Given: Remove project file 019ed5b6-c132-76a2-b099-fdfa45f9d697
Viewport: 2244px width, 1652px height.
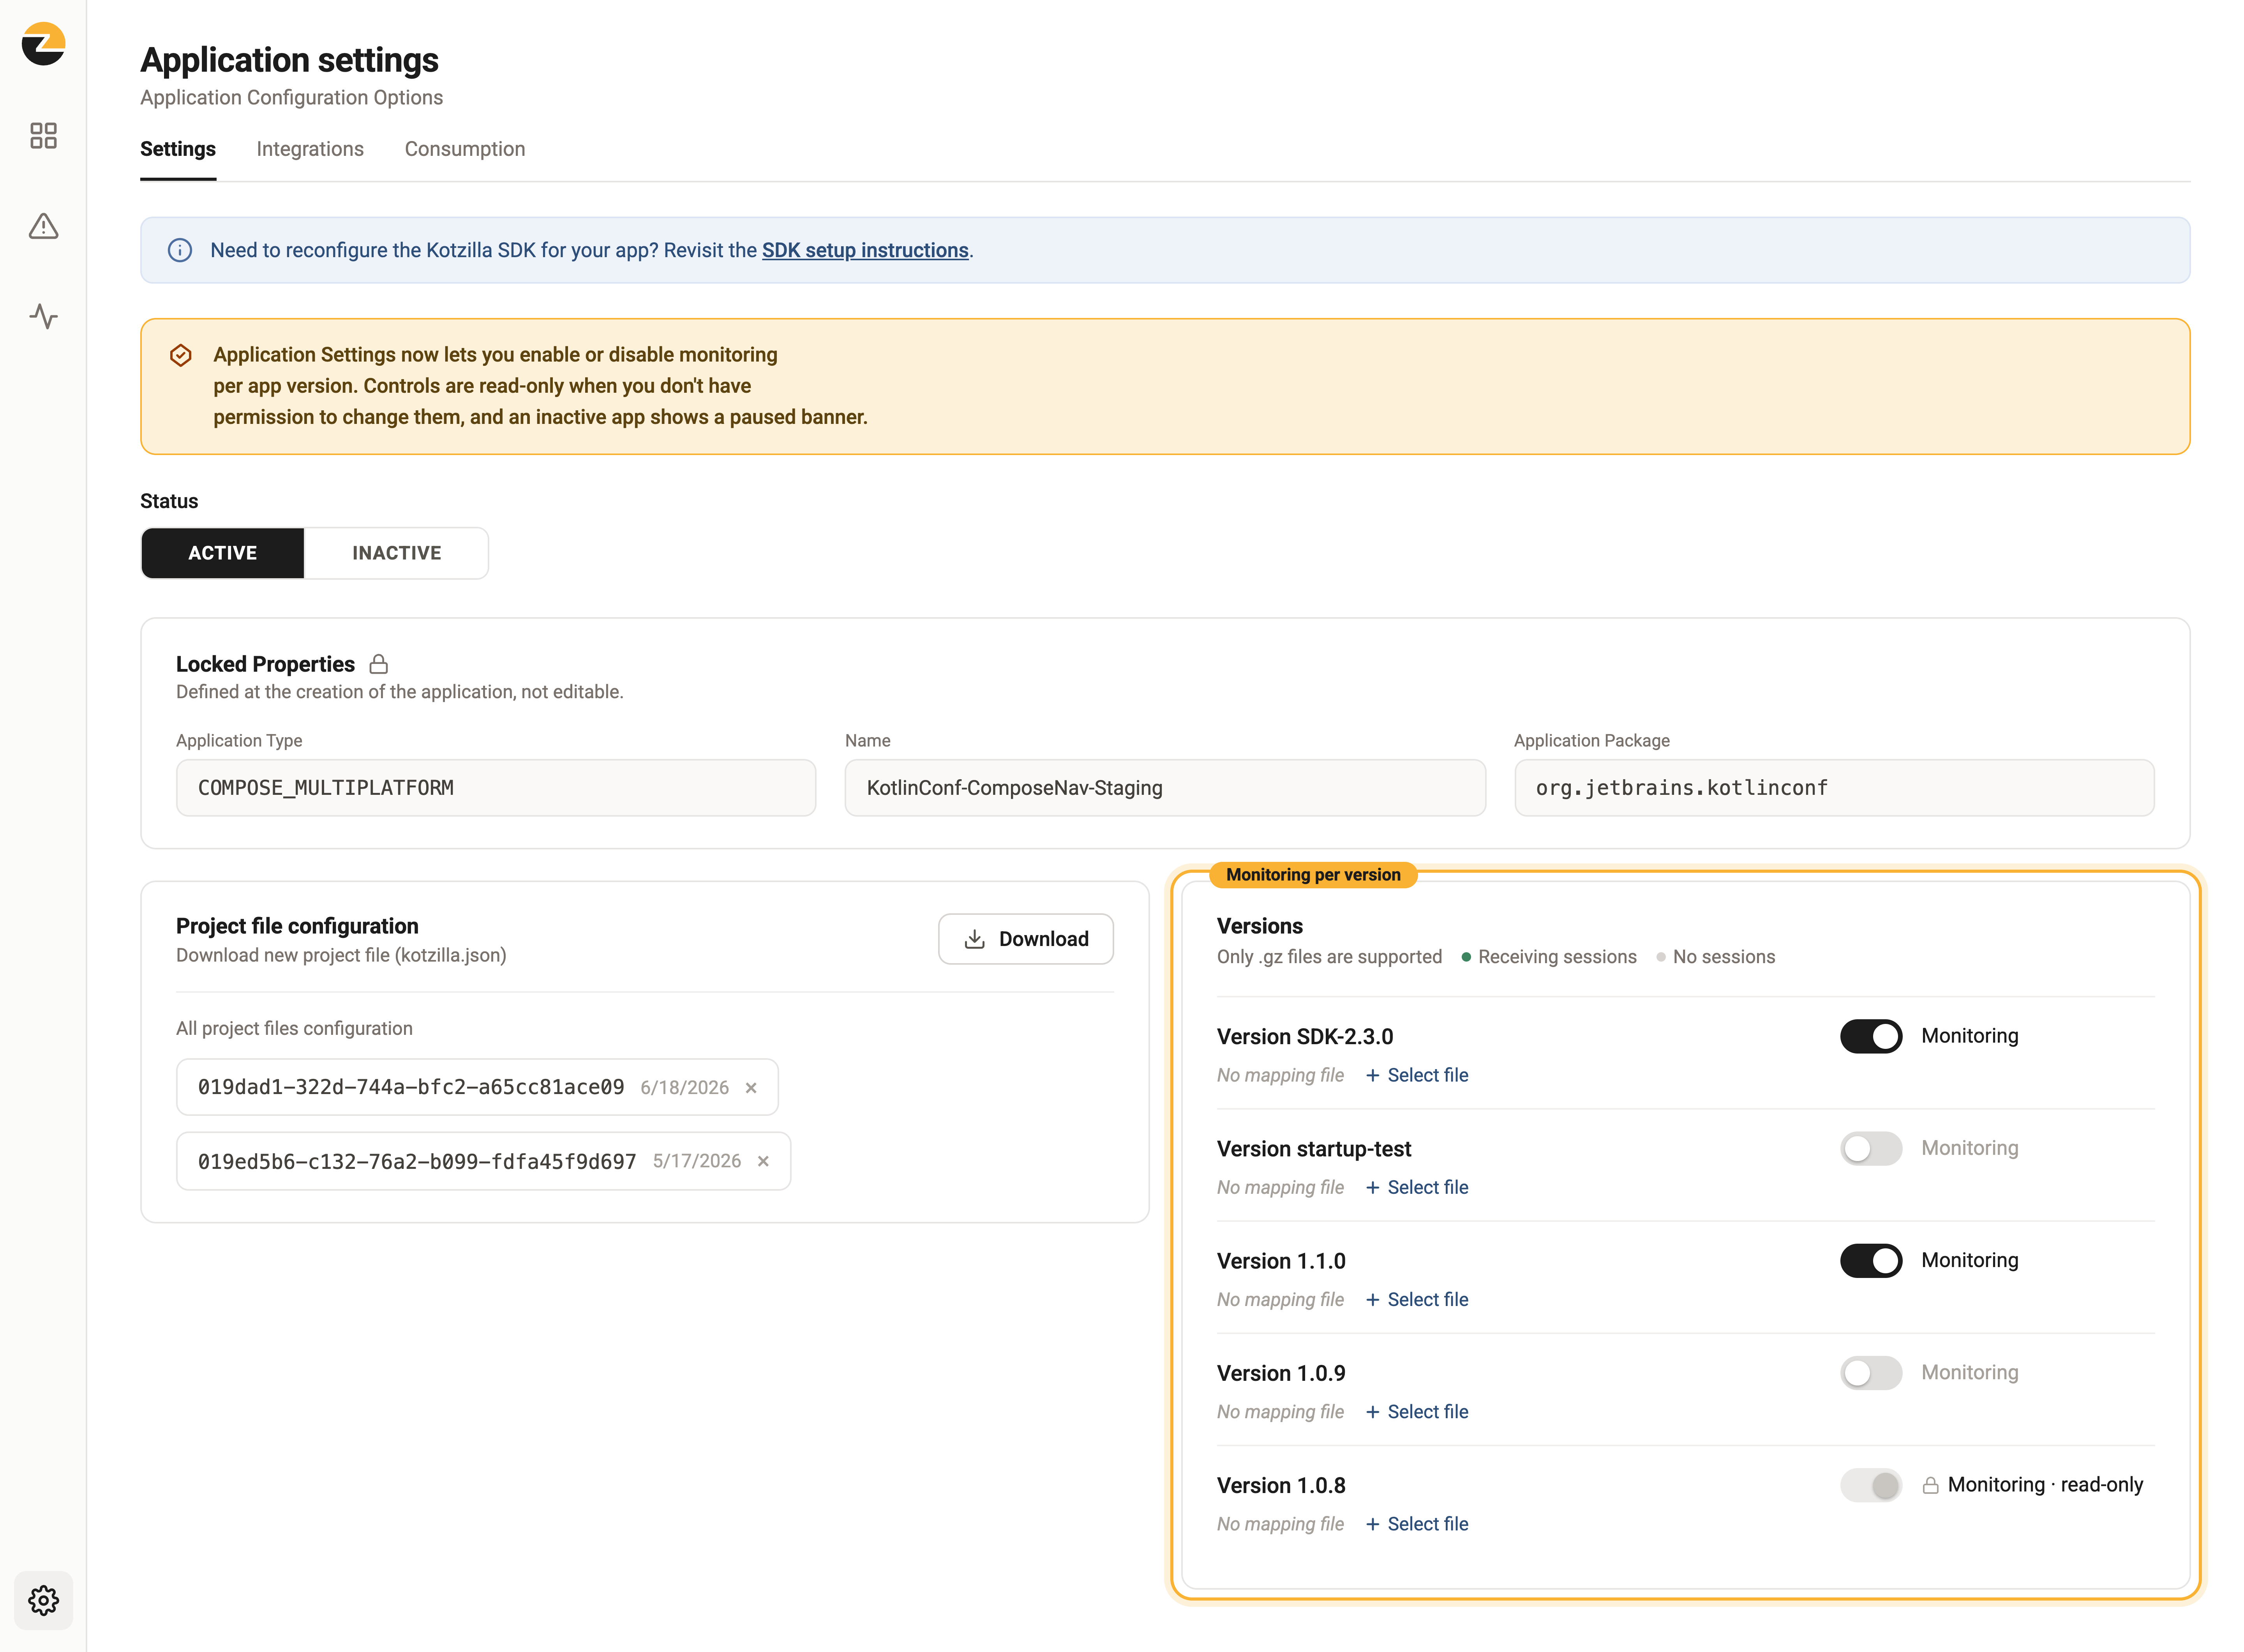Looking at the screenshot, I should point(763,1161).
